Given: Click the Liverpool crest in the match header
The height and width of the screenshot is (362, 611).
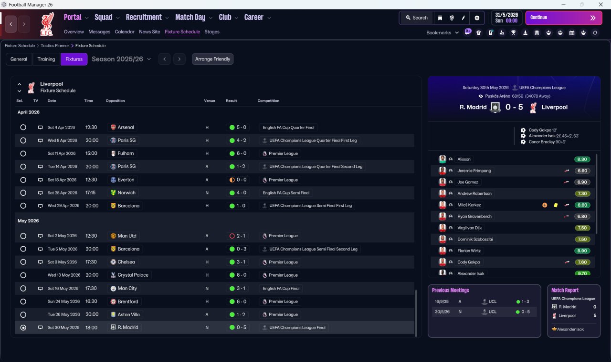Looking at the screenshot, I should (x=533, y=107).
